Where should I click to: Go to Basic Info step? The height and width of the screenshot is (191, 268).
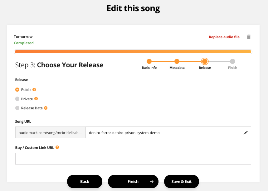(149, 61)
